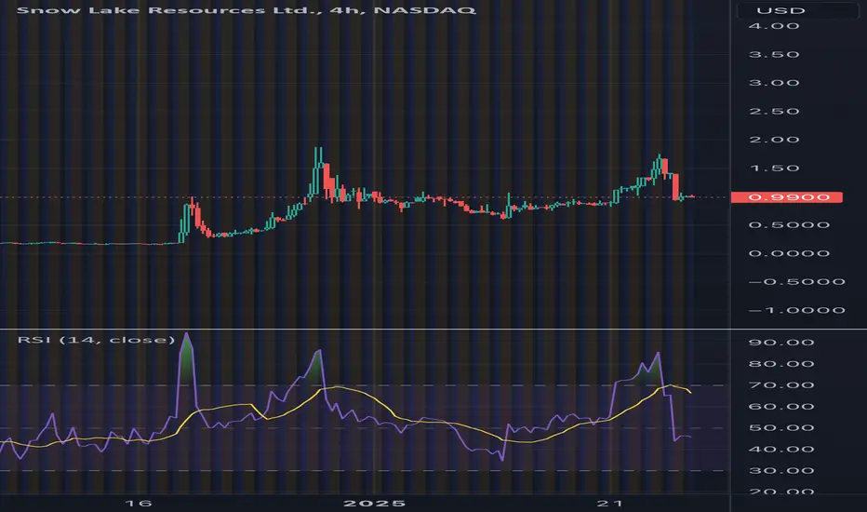Click the 0.0000 price axis value

click(789, 253)
